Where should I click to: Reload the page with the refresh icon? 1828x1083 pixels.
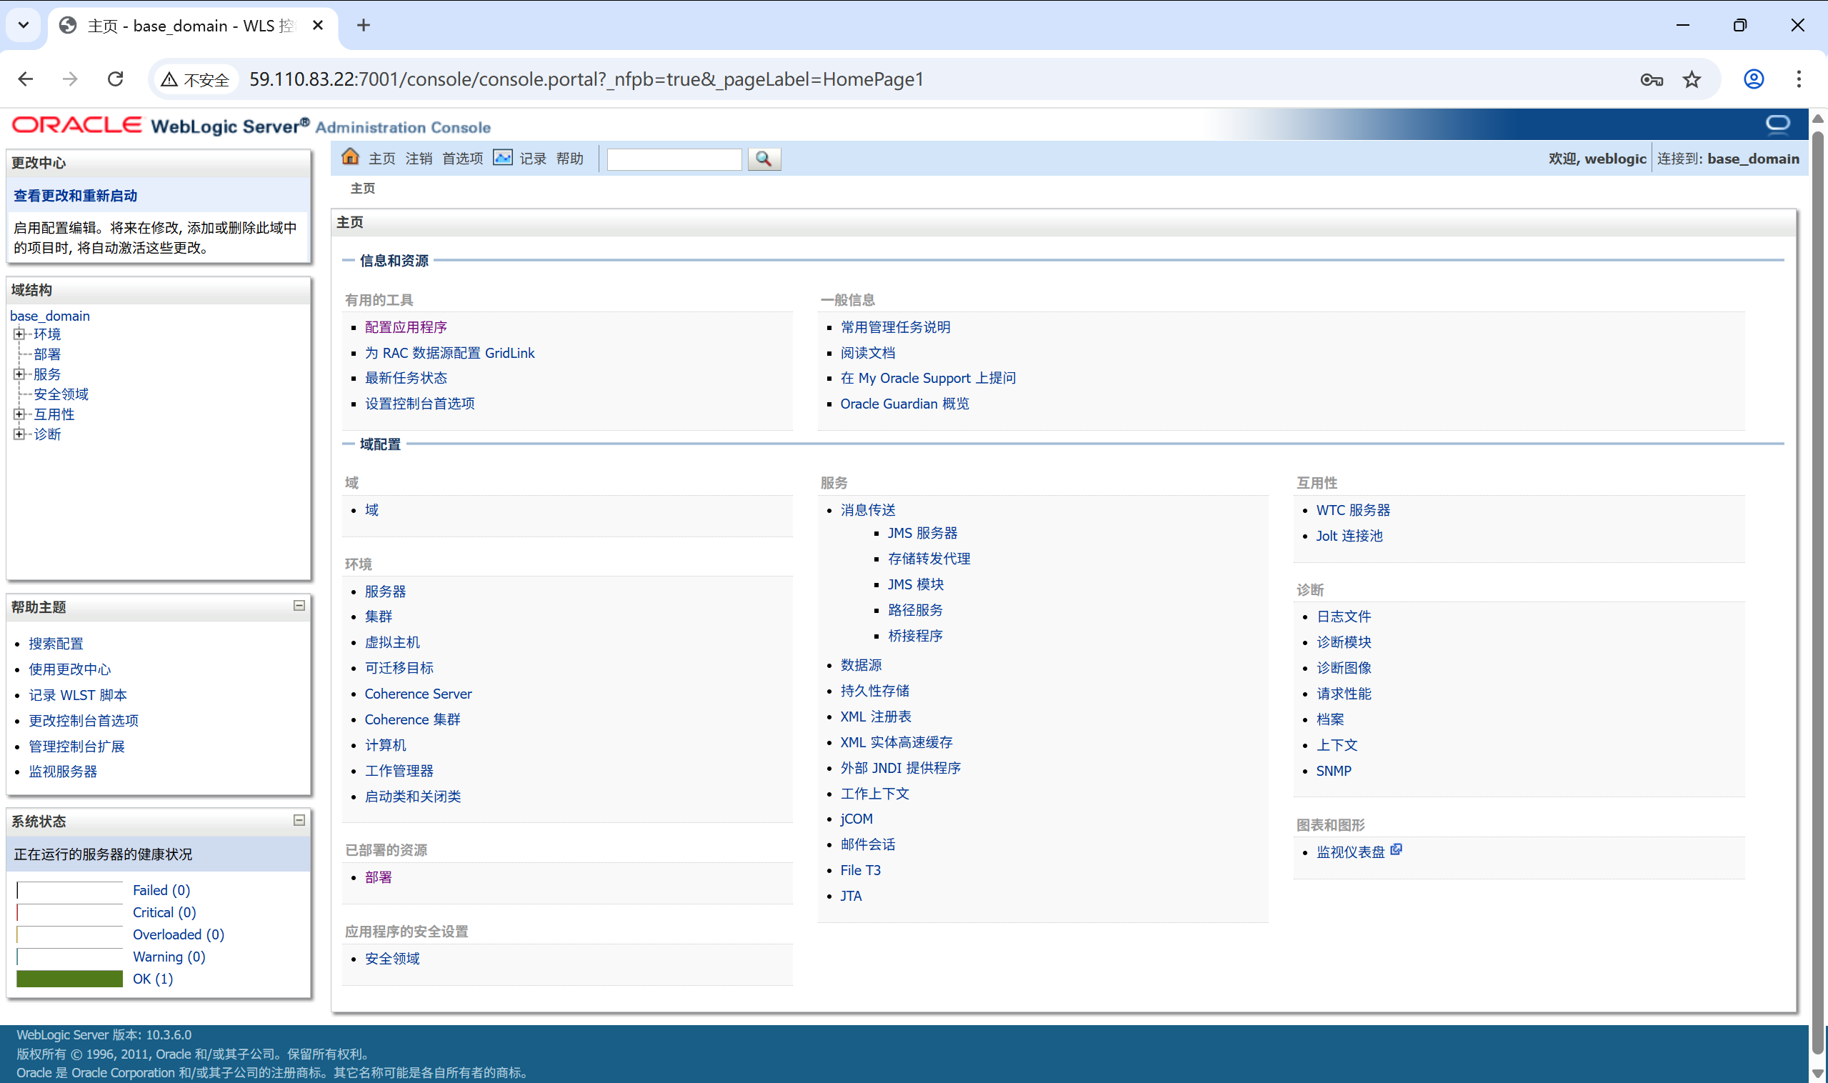tap(115, 79)
